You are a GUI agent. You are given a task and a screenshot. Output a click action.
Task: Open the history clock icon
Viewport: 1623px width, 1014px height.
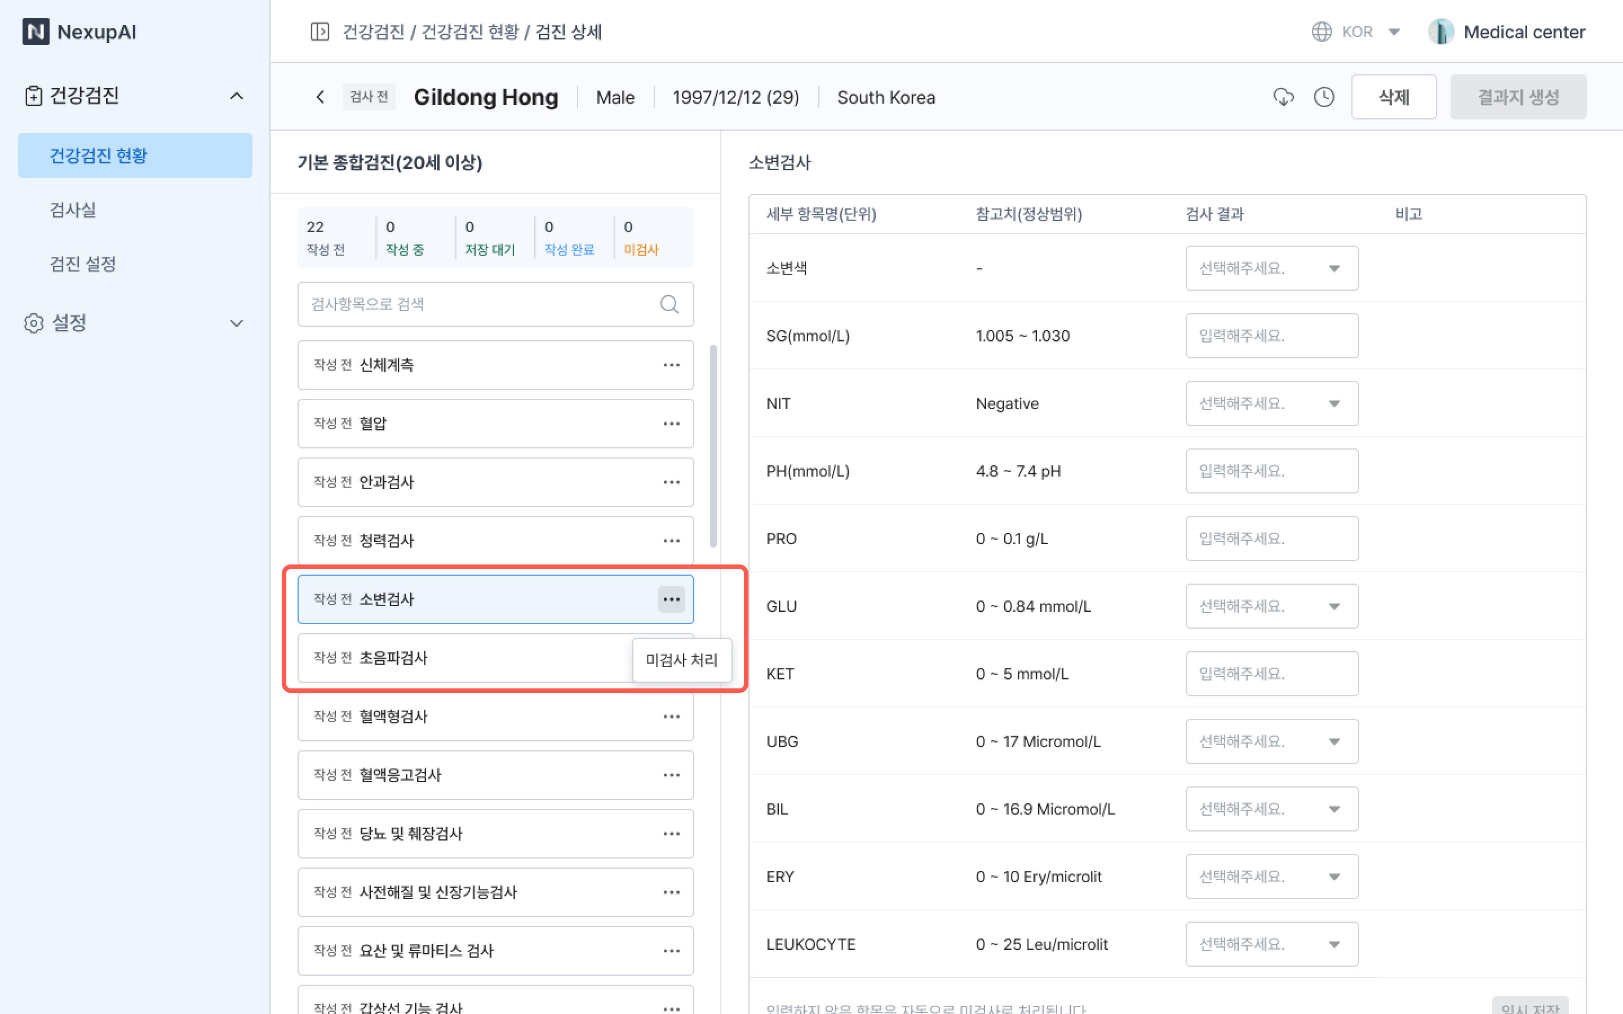[1324, 97]
